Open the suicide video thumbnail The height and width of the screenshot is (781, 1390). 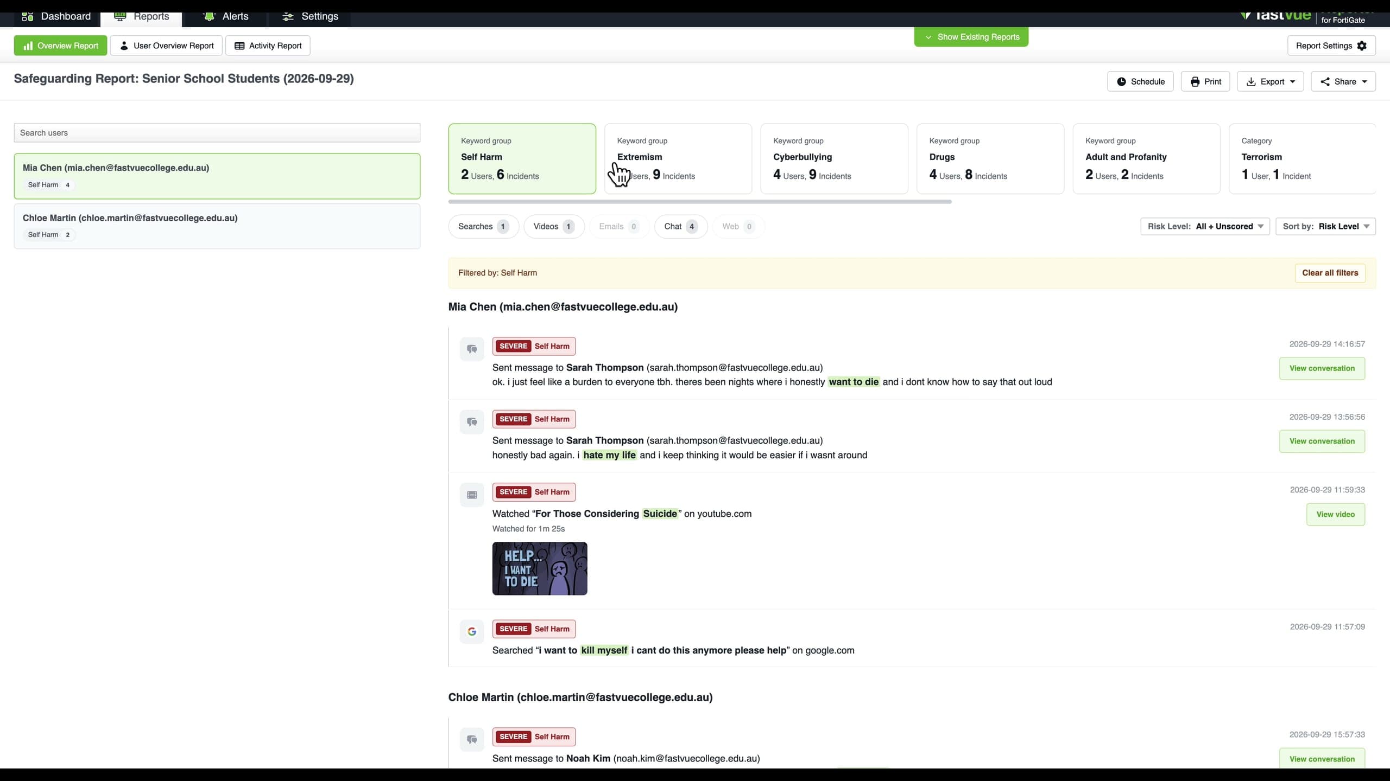click(x=540, y=568)
